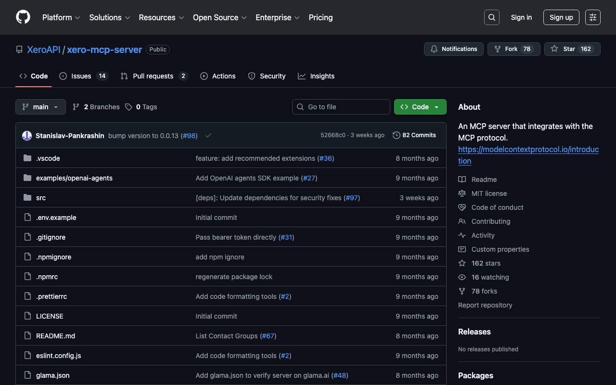Switch to the Pull requests tab
The height and width of the screenshot is (385, 616).
click(153, 76)
